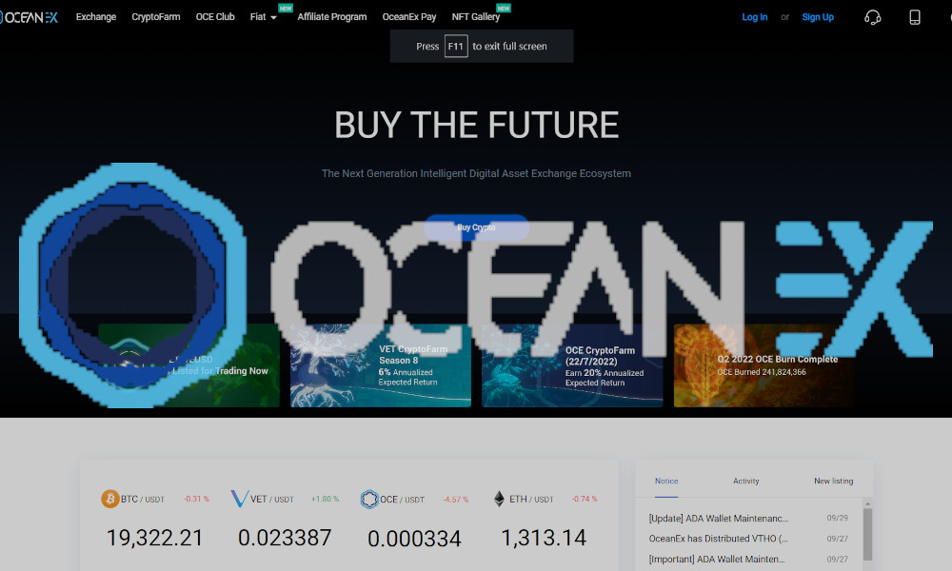Go to CryptoFarm page
952x571 pixels.
(155, 17)
